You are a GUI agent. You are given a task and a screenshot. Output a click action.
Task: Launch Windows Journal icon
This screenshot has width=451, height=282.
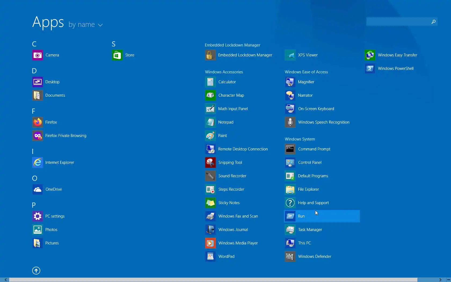(x=210, y=230)
